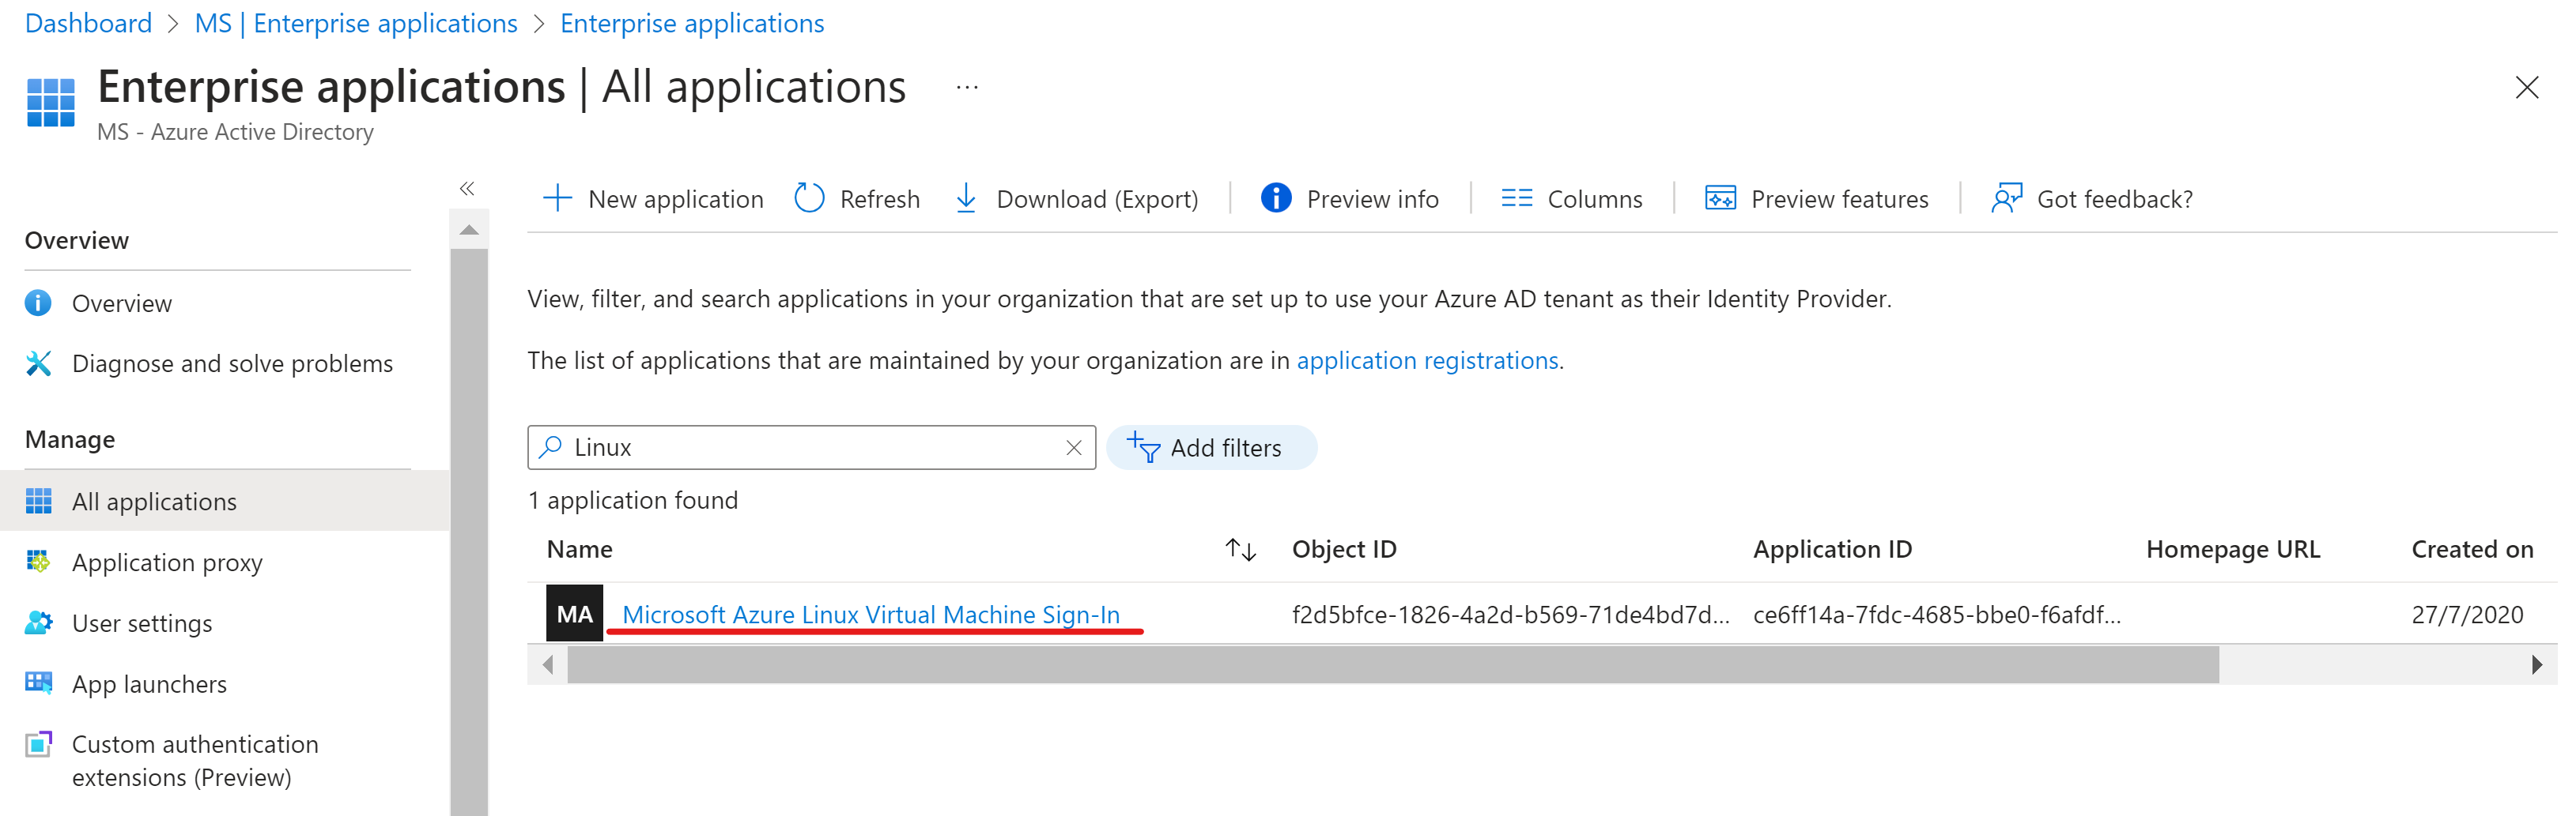This screenshot has width=2576, height=816.
Task: Select All applications in sidebar
Action: click(224, 500)
